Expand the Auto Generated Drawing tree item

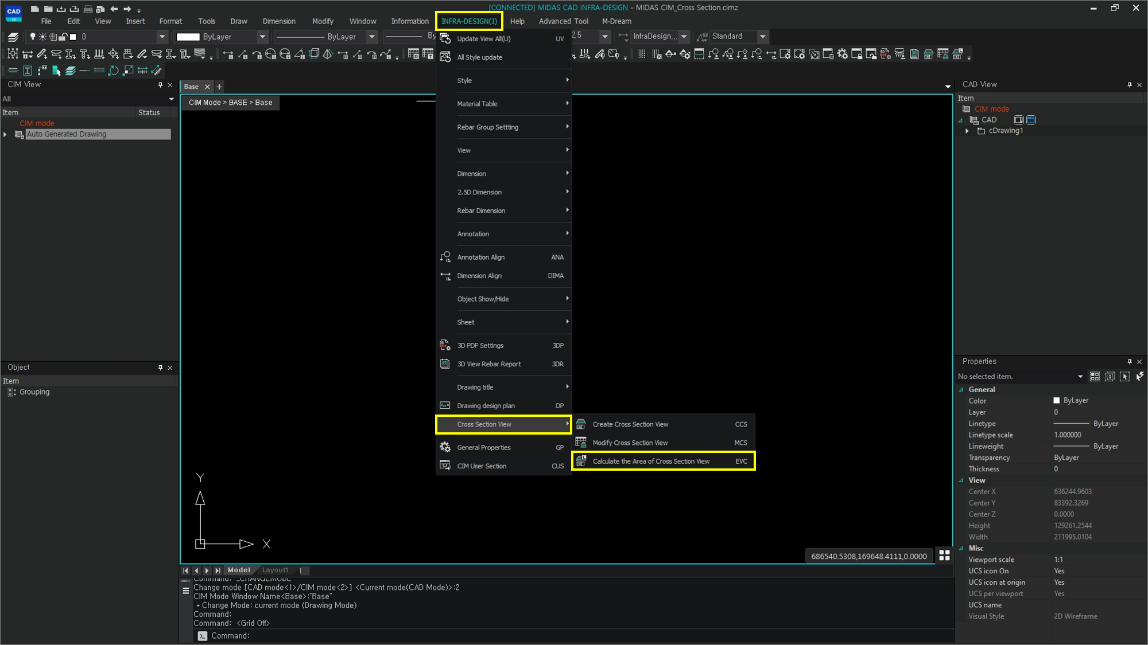(5, 134)
